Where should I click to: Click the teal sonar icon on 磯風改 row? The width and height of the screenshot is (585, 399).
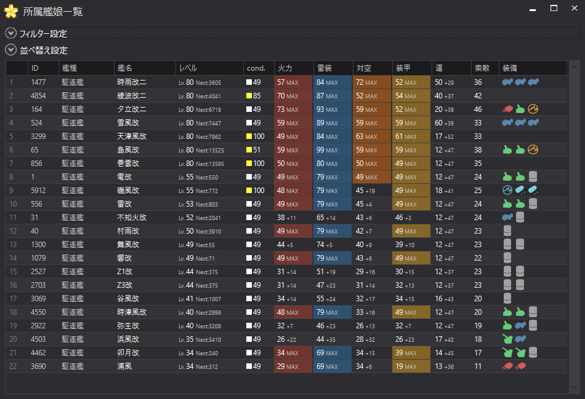click(507, 190)
